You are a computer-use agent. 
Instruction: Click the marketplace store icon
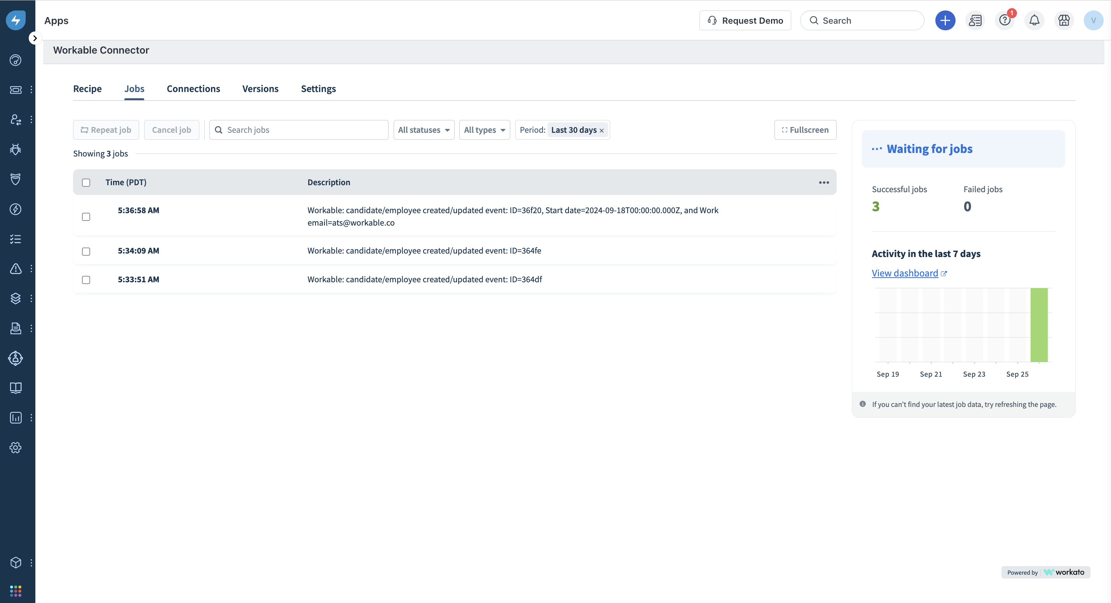pyautogui.click(x=1064, y=20)
